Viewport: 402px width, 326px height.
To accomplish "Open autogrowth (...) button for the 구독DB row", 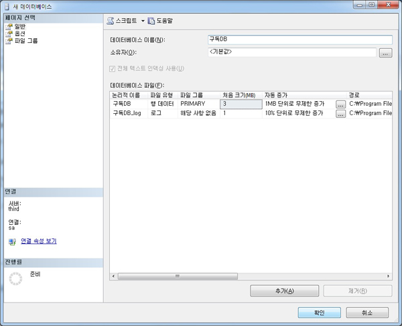I will click(340, 104).
